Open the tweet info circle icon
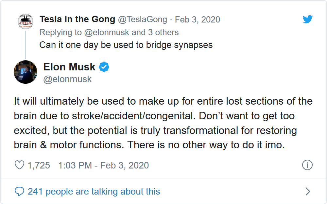The width and height of the screenshot is (327, 204). pyautogui.click(x=307, y=165)
